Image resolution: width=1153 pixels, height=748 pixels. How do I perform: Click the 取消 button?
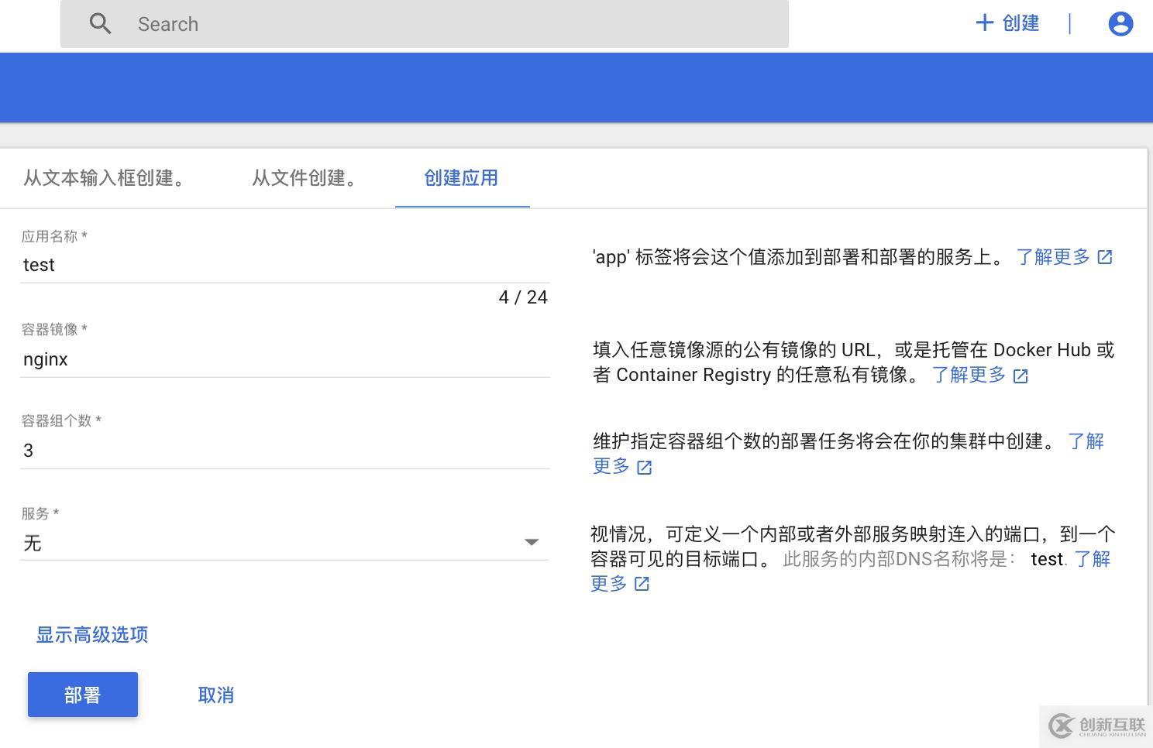(216, 694)
